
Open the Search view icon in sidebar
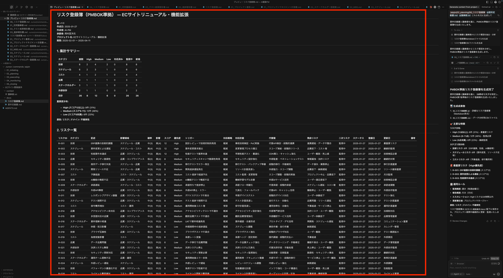(17, 7)
